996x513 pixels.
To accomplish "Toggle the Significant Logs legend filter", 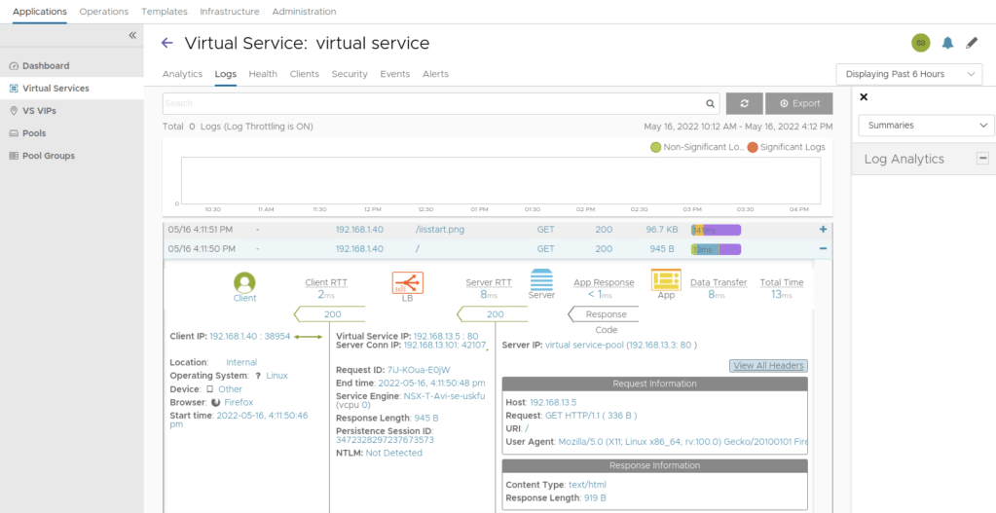I will [786, 147].
